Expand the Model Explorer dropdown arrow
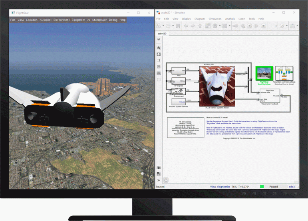The image size is (308, 221). pyautogui.click(x=229, y=26)
